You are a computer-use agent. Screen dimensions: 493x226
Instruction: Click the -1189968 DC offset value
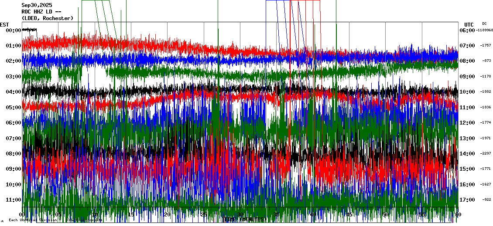point(485,30)
